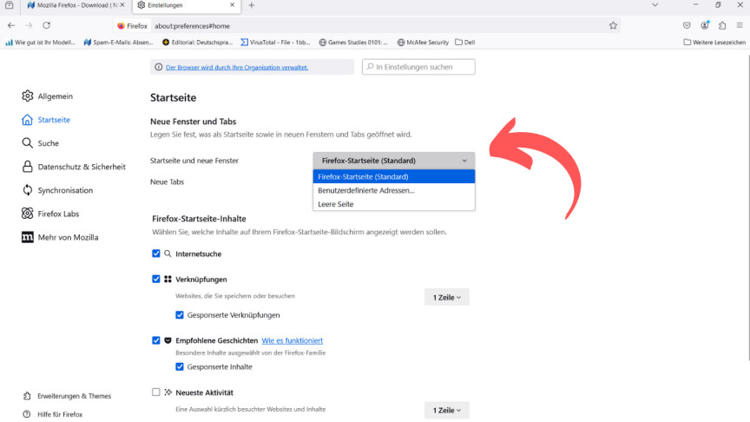Uncheck the Internetsuche checkbox

point(156,253)
